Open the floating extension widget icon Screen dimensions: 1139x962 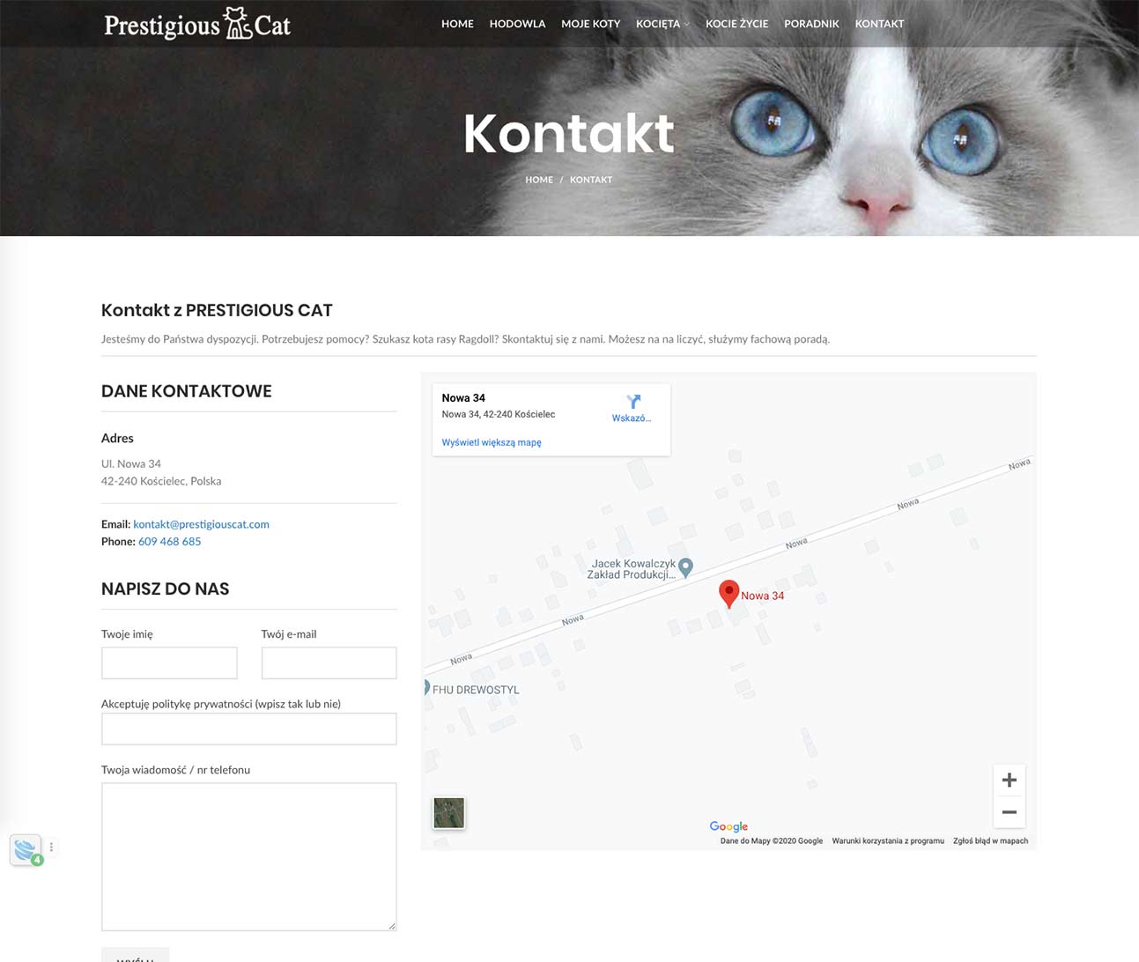[26, 850]
